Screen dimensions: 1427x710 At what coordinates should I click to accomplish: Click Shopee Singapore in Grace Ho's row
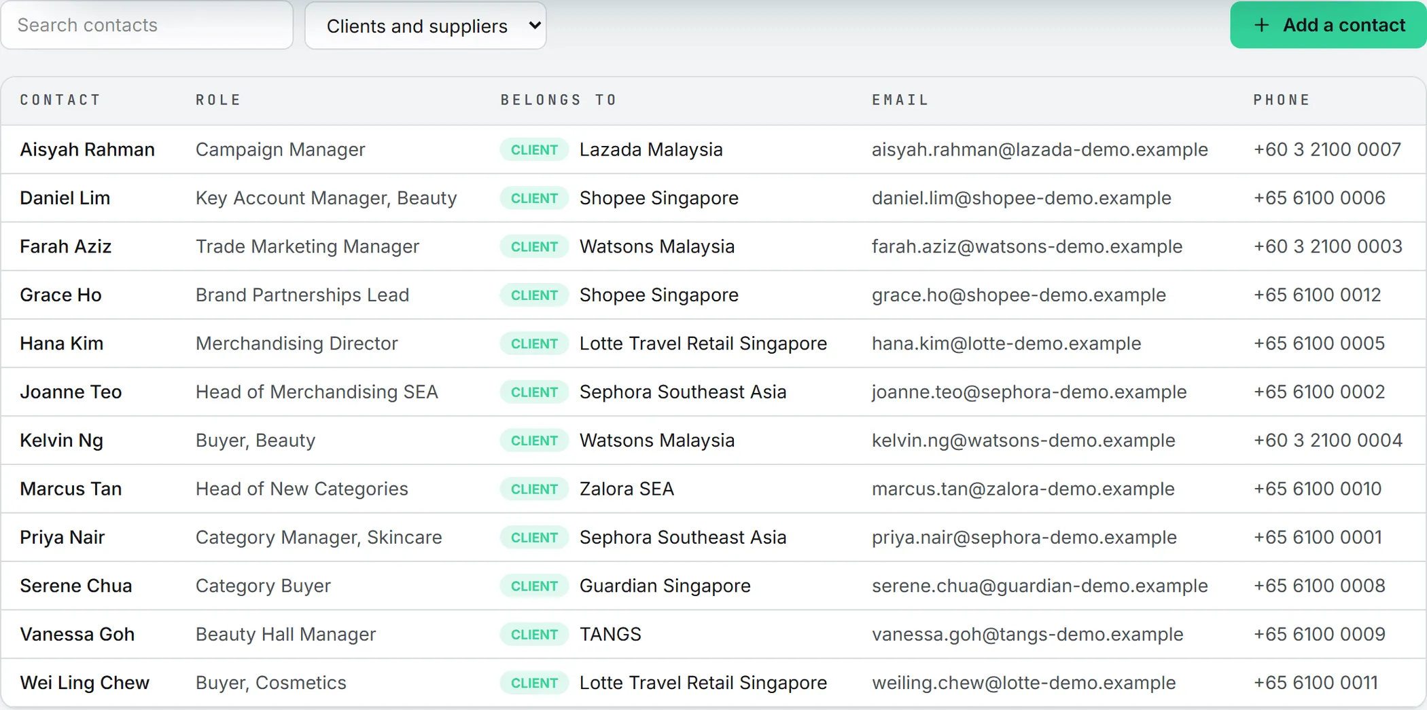coord(659,295)
